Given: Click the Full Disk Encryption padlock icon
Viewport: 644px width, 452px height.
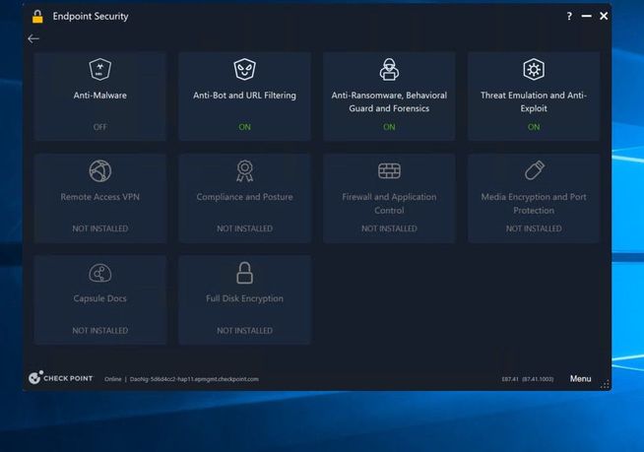Looking at the screenshot, I should (x=244, y=273).
